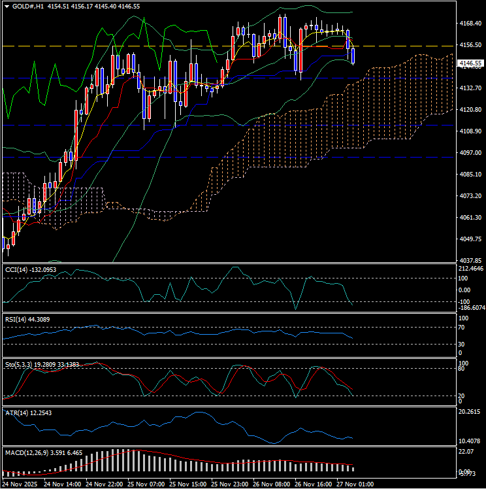Click the triangle icon beside GOLD#,H1
This screenshot has width=486, height=489.
[6, 6]
